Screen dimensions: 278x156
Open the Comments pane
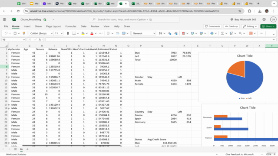click(x=212, y=26)
